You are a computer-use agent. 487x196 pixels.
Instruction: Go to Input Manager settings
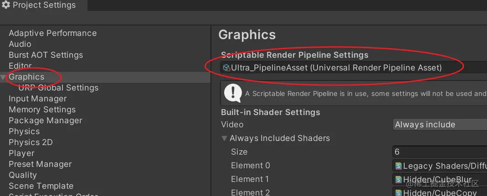click(x=37, y=99)
